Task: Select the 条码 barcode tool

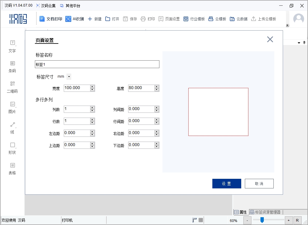Action: (x=12, y=66)
